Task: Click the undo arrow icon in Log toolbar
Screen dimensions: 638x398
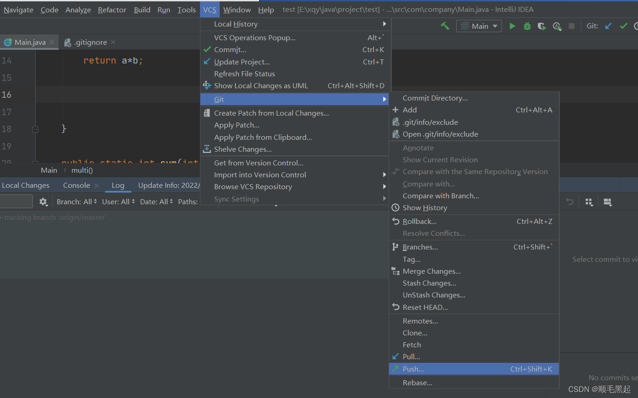Action: (x=570, y=202)
